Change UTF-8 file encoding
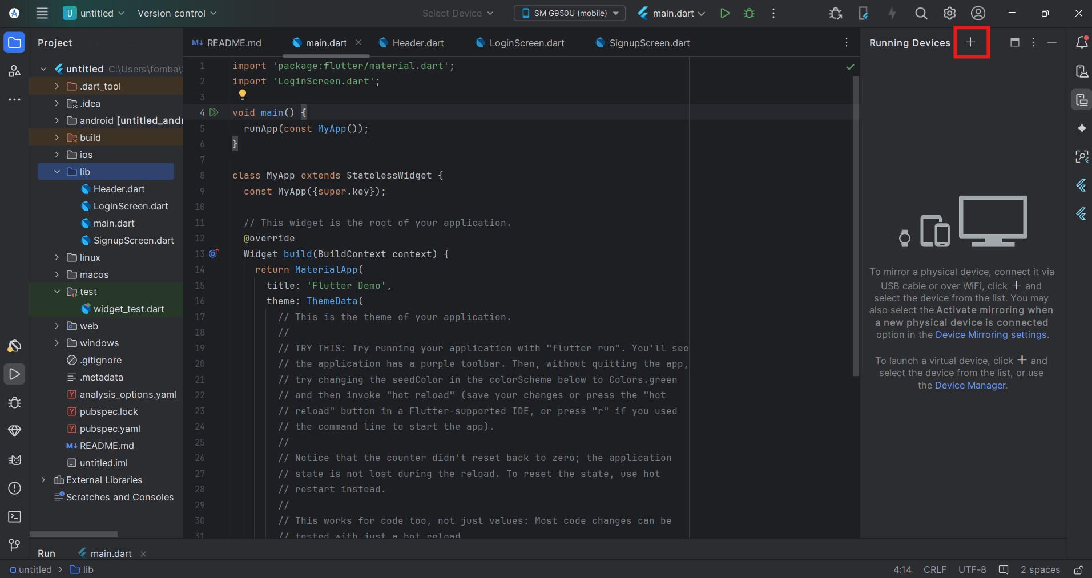1092x578 pixels. [972, 569]
